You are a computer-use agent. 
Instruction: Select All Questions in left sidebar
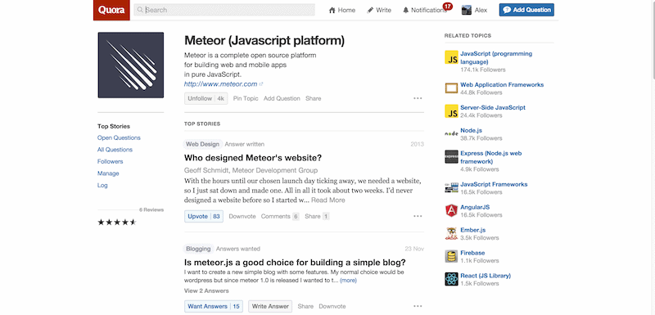click(115, 150)
